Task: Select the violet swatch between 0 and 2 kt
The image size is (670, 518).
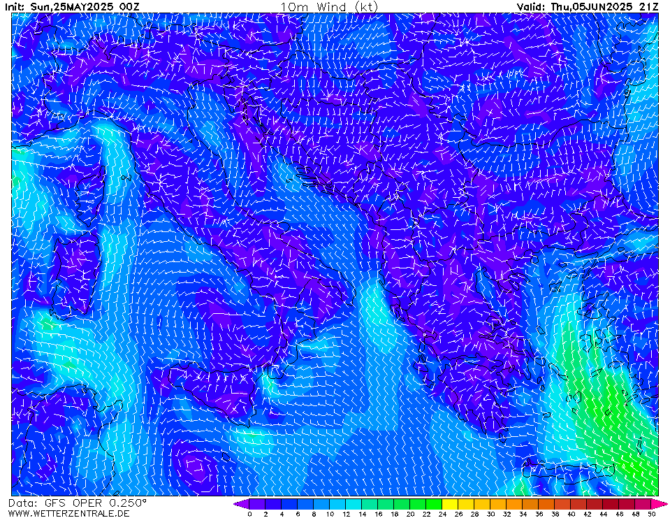Action: (257, 504)
